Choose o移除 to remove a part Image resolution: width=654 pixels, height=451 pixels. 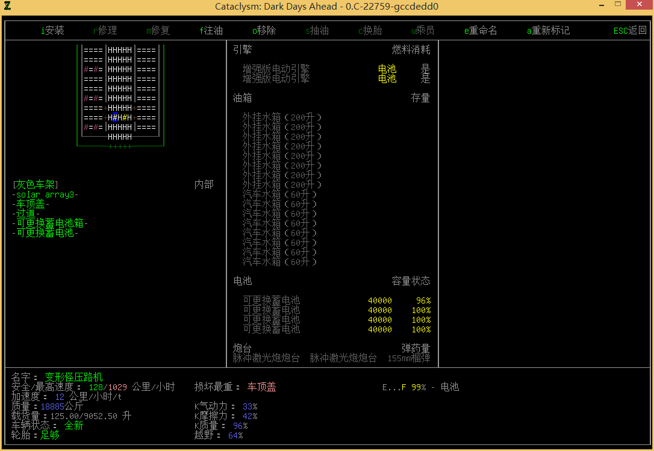(x=264, y=31)
